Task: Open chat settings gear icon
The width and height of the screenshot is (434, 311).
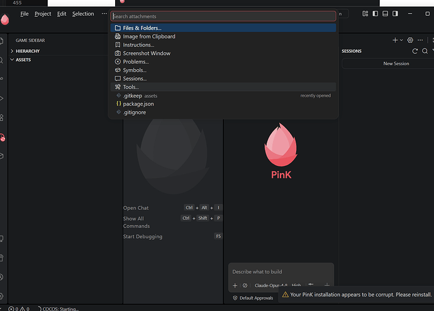Action: (x=410, y=40)
